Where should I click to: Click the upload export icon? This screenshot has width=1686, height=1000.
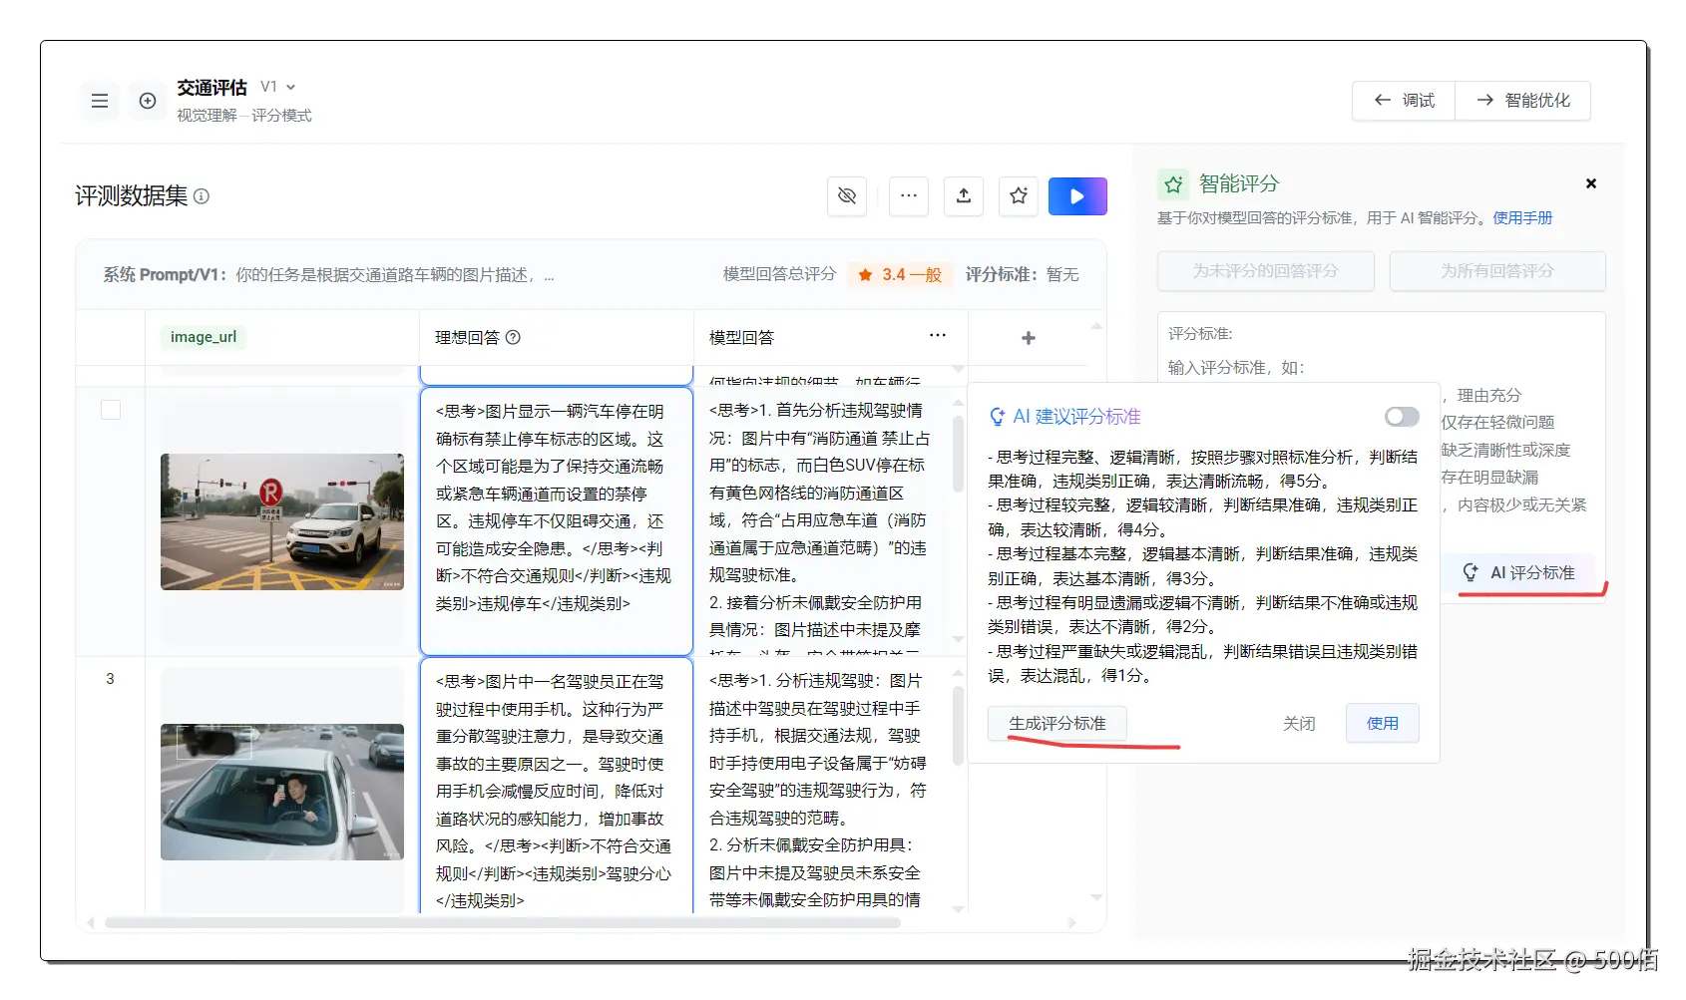(964, 196)
